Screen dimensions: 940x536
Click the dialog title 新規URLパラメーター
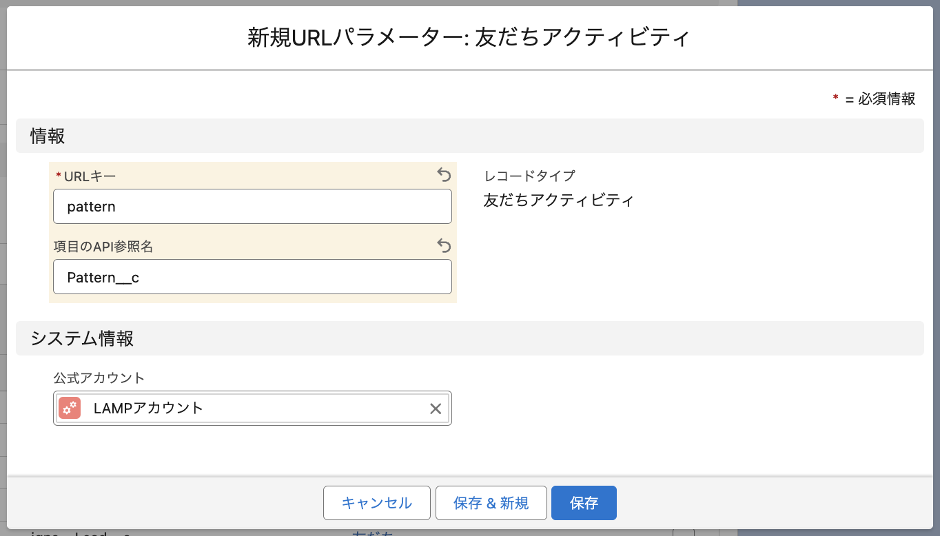click(x=469, y=37)
